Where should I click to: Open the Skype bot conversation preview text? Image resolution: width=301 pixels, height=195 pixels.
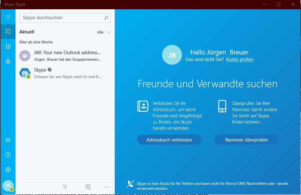(68, 77)
